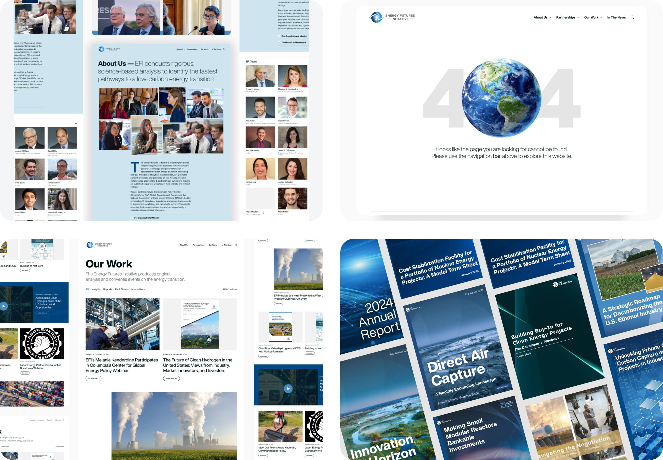663x460 pixels.
Task: Click the Alicia Moulton name link
Action: click(252, 212)
